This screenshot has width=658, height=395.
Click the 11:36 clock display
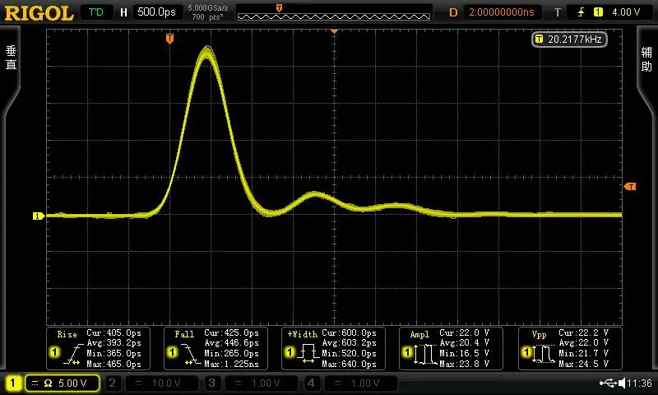point(640,383)
